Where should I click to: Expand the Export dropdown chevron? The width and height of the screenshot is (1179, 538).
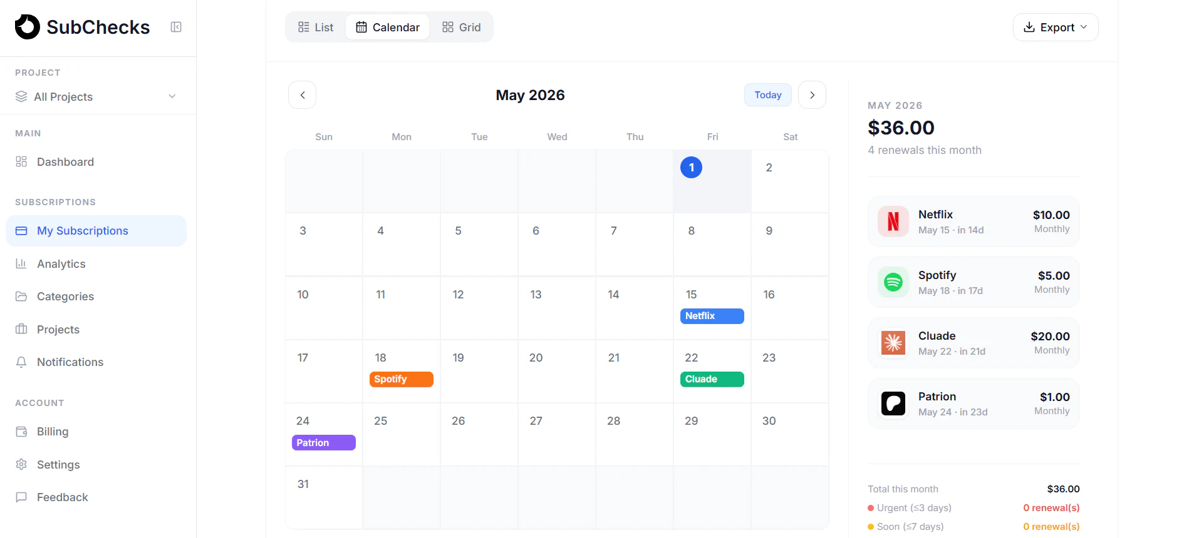tap(1084, 27)
